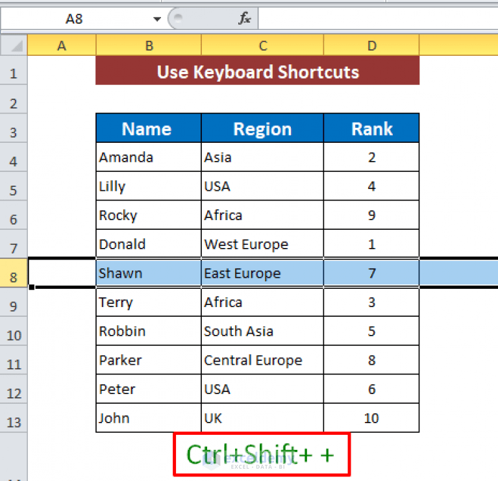Select Shawn's rank cell showing 7
Screen dimensions: 498x481
click(371, 273)
